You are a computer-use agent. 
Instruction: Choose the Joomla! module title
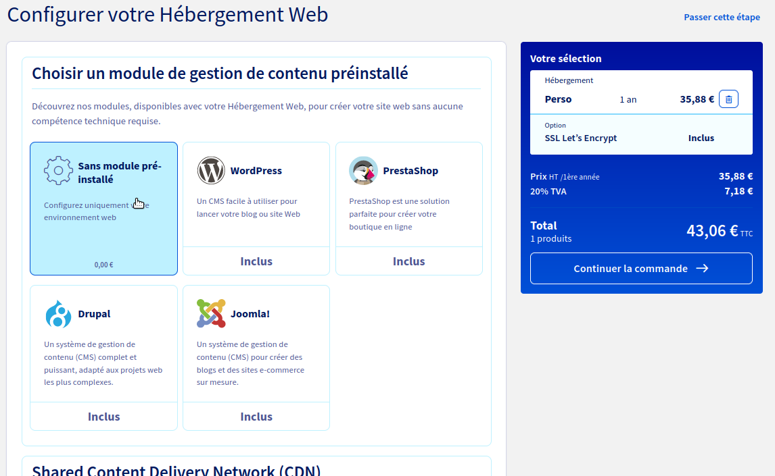250,314
